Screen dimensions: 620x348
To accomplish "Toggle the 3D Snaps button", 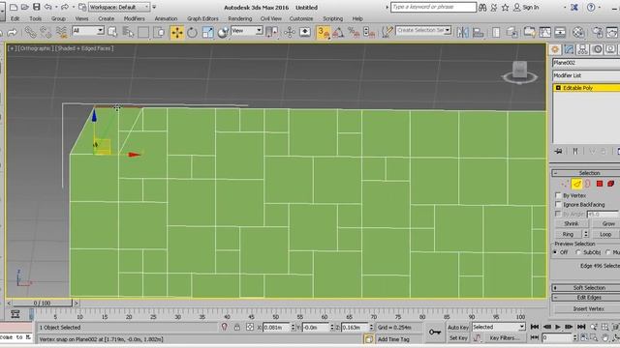I will 324,32.
